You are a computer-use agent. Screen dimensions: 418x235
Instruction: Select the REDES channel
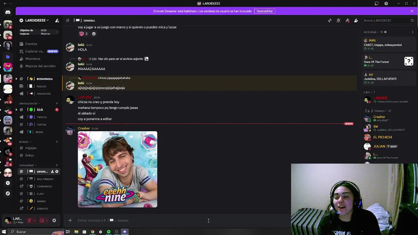coord(39,132)
